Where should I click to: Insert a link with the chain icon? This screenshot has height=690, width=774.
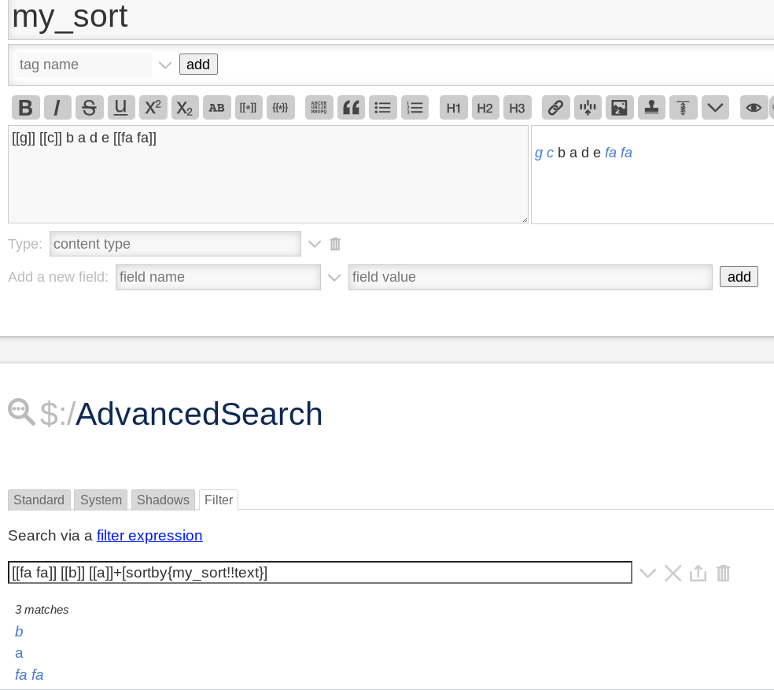click(x=555, y=108)
